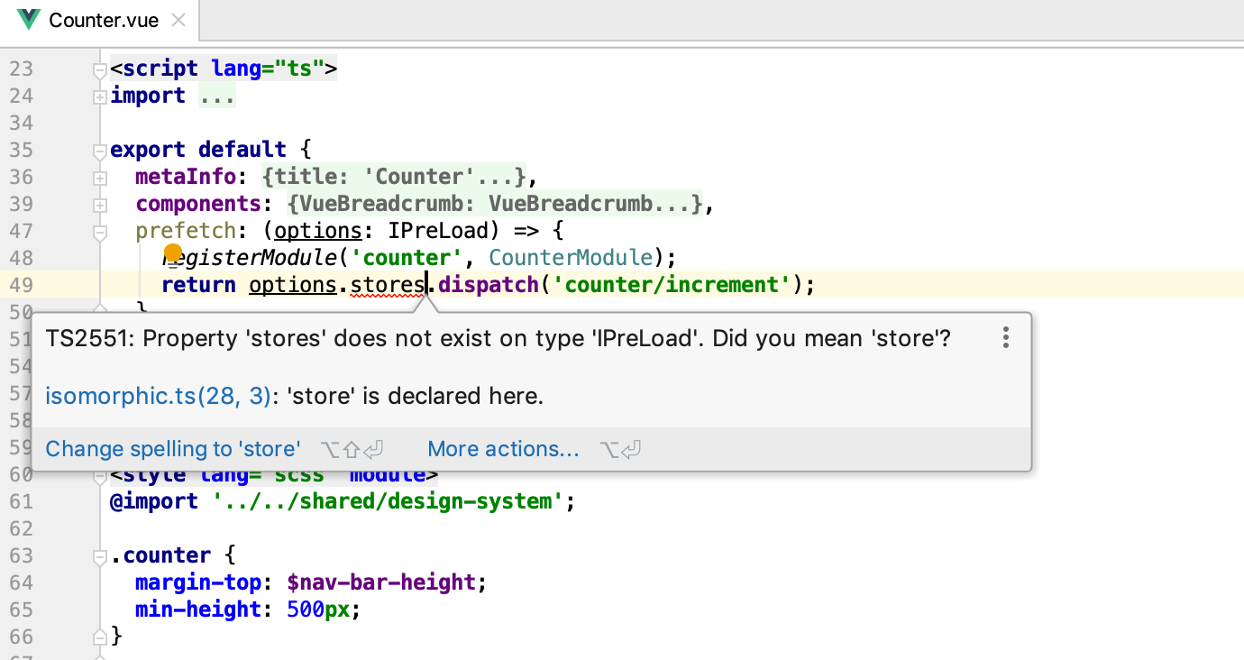The image size is (1244, 660).
Task: Click the folded {VueBreadcrumb: VueBreadcrumb...} placeholder
Action: coord(495,204)
